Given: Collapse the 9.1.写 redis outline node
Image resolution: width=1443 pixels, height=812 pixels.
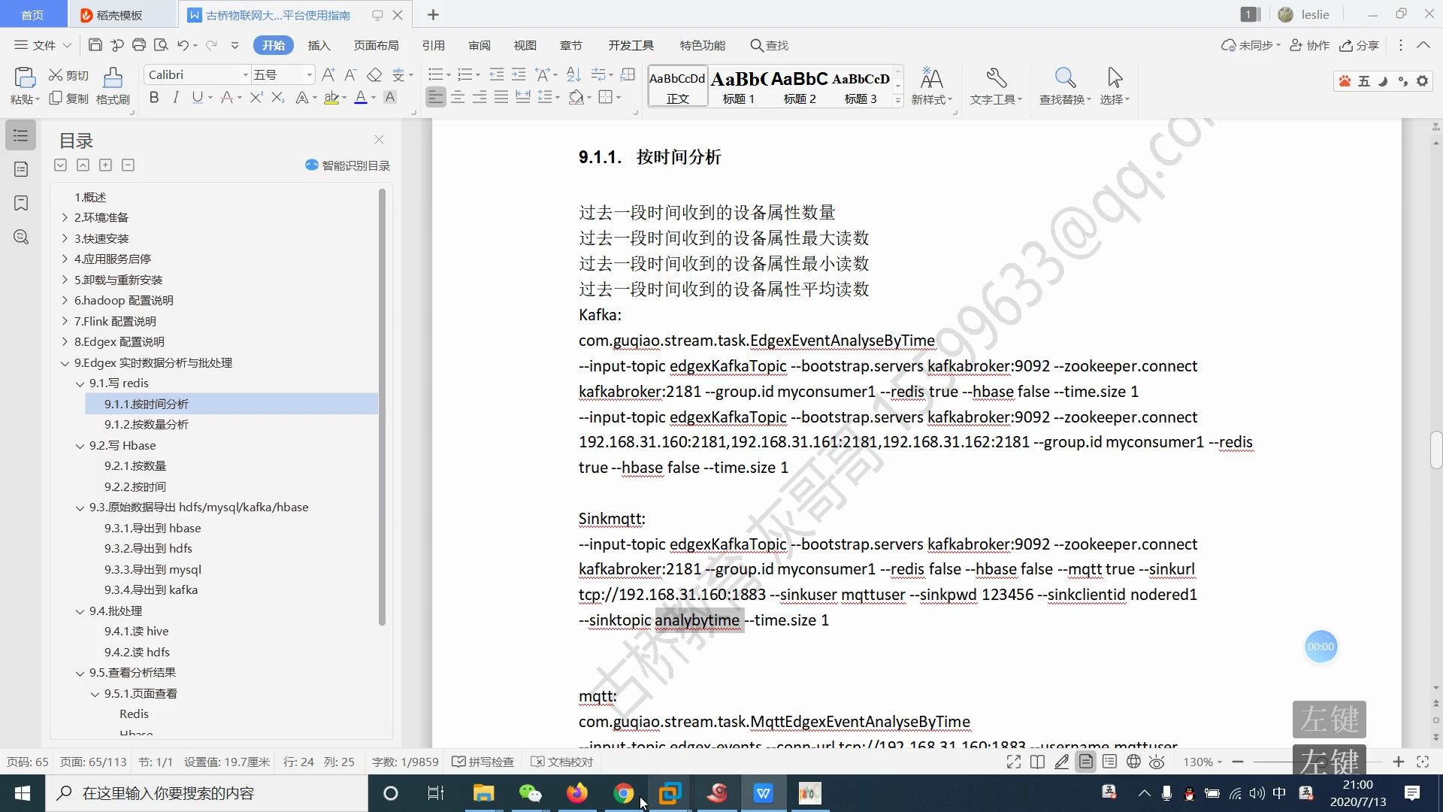Looking at the screenshot, I should [x=80, y=383].
